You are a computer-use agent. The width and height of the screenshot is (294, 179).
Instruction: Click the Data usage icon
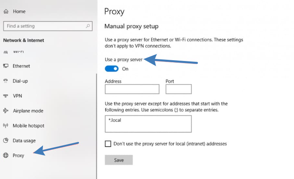(x=6, y=140)
